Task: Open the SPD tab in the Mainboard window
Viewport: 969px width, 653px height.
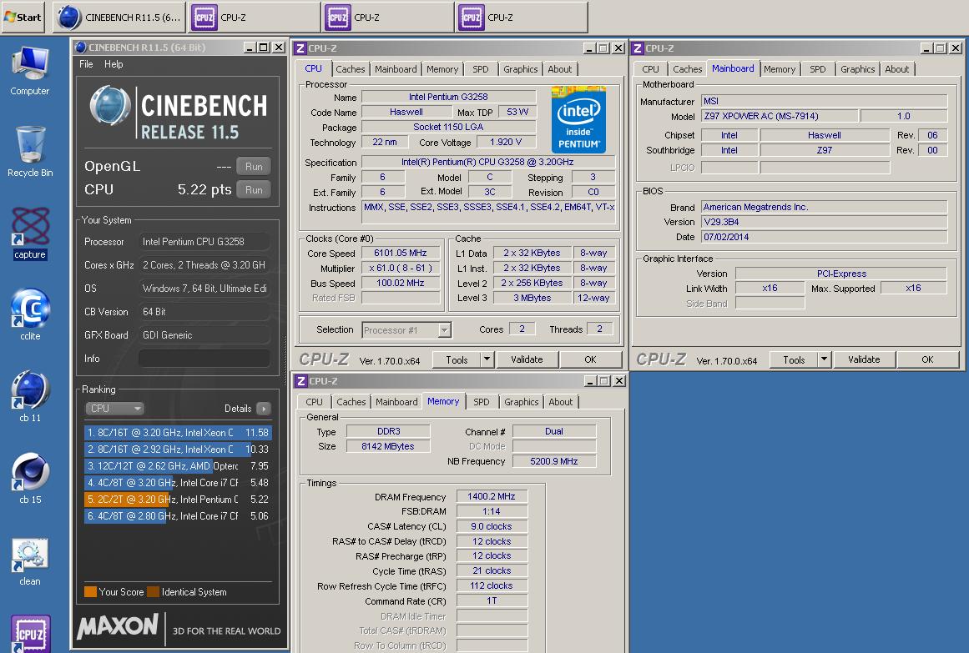Action: 818,69
